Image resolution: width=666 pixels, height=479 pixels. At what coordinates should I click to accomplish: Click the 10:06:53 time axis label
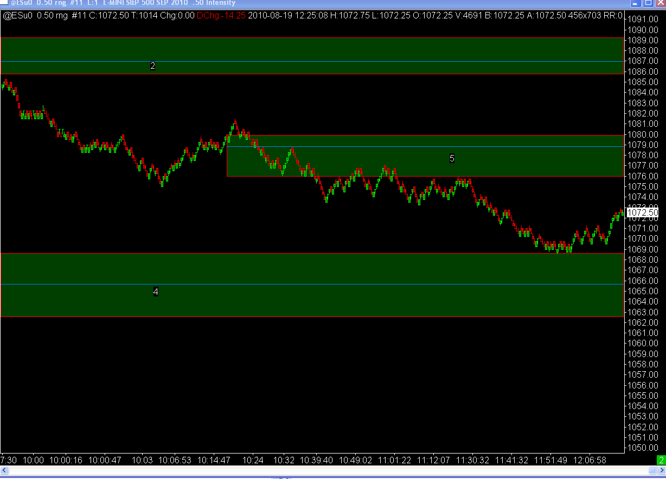(175, 460)
